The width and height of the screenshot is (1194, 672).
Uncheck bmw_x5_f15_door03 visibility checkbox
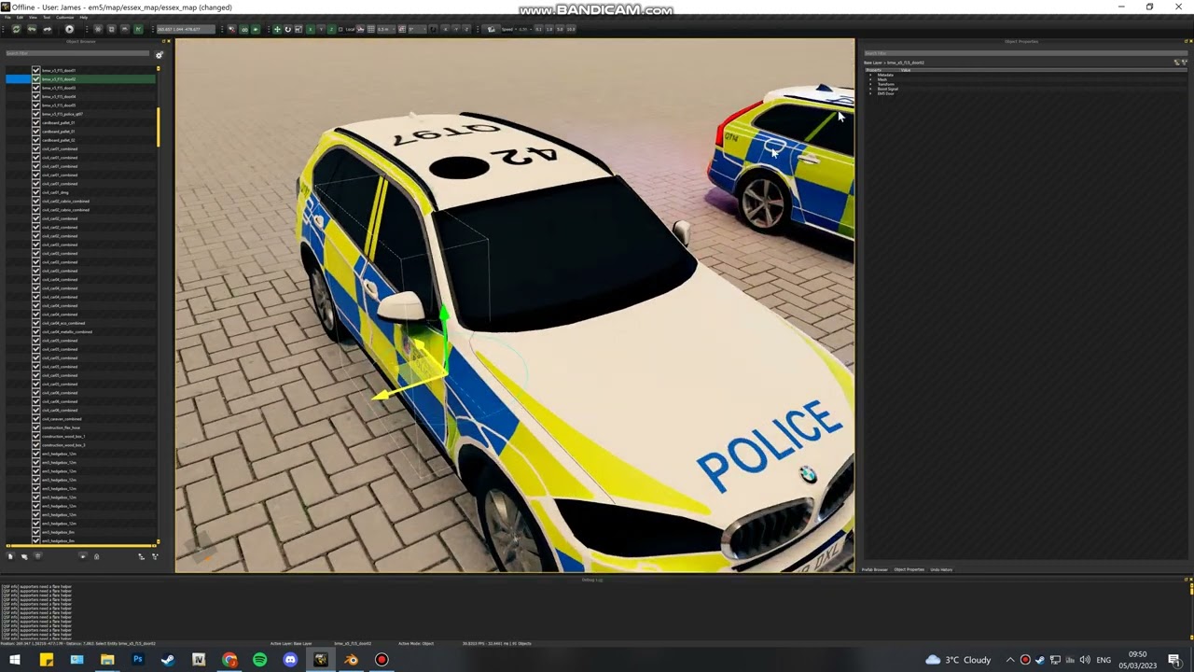pos(35,88)
